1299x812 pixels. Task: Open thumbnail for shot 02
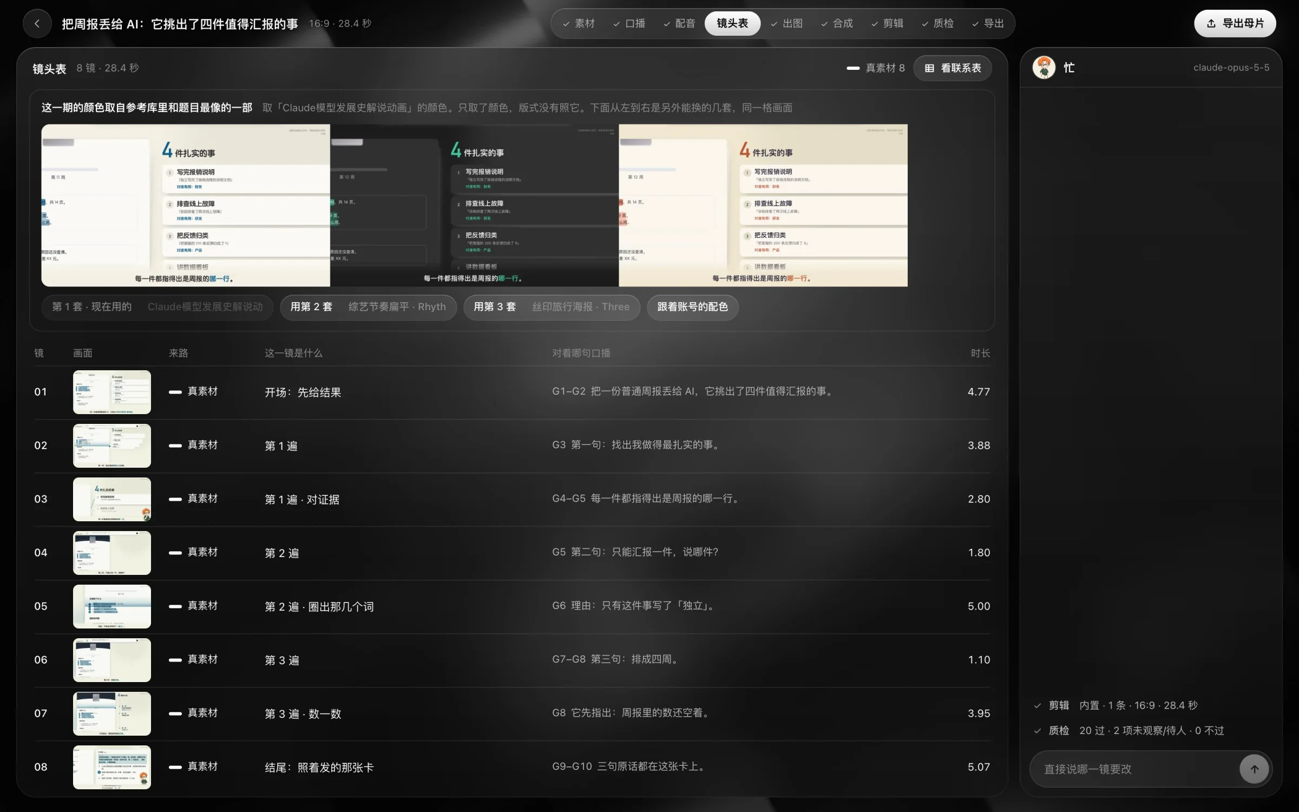coord(112,446)
